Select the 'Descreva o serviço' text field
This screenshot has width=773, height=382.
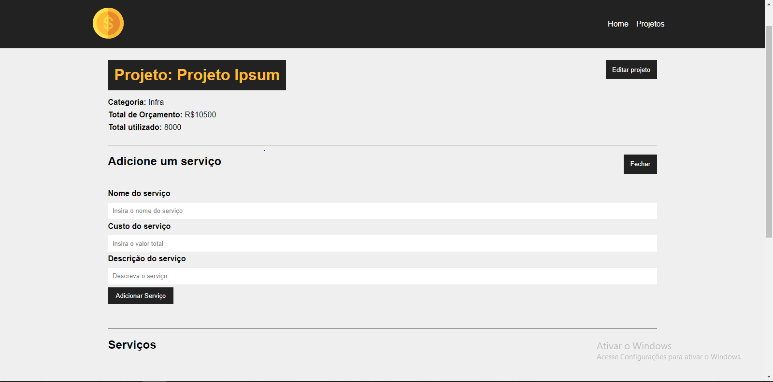(382, 276)
